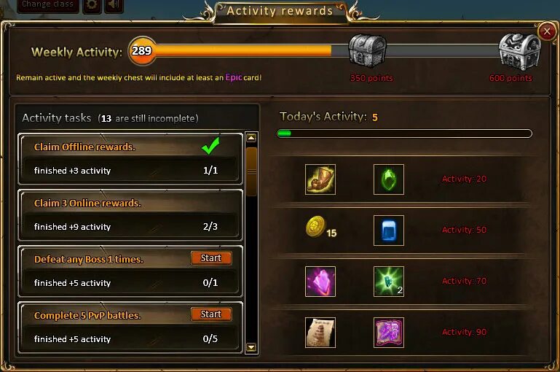Select the green gem reward icon

tap(389, 179)
